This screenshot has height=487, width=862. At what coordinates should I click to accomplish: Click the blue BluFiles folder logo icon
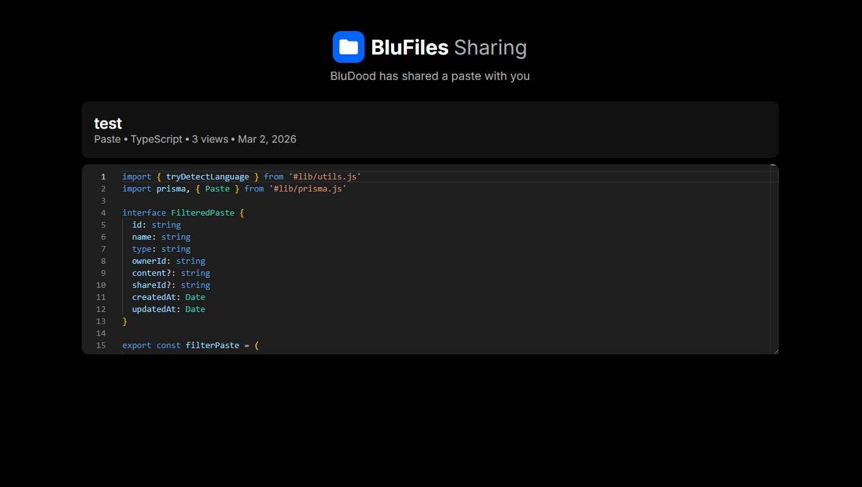pos(348,47)
